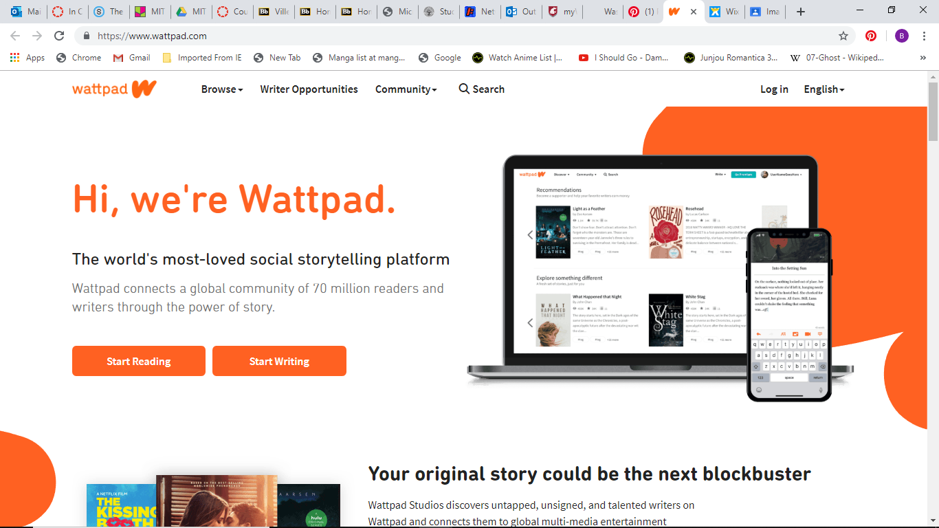Viewport: 939px width, 528px height.
Task: Switch to the MIT Google Drive tab
Action: tap(190, 12)
